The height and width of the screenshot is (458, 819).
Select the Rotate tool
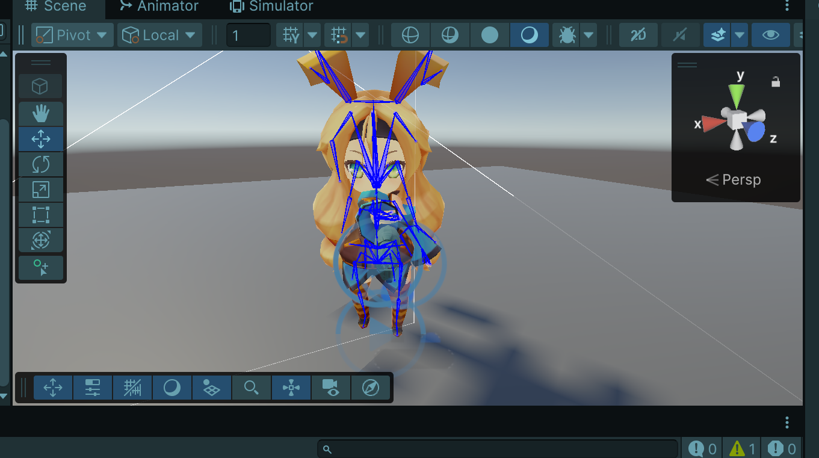[x=40, y=164]
